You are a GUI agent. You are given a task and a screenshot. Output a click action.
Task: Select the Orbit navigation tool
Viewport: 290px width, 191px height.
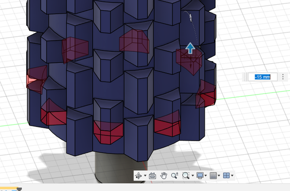click(x=138, y=176)
